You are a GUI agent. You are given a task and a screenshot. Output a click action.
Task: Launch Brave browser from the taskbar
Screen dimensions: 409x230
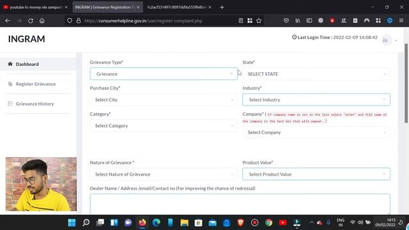[241, 222]
